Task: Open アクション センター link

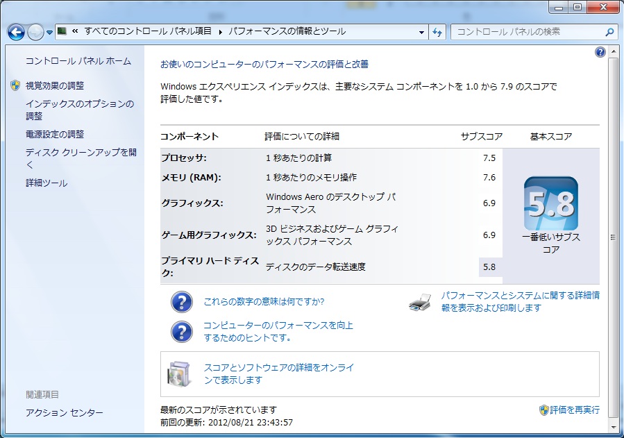Action: (65, 412)
